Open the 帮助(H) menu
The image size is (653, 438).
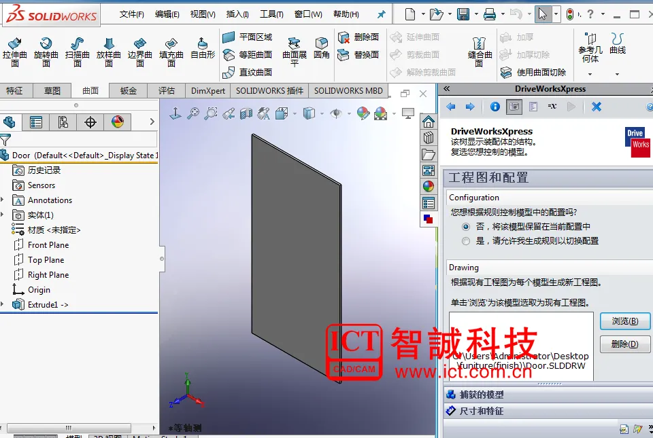(x=346, y=14)
